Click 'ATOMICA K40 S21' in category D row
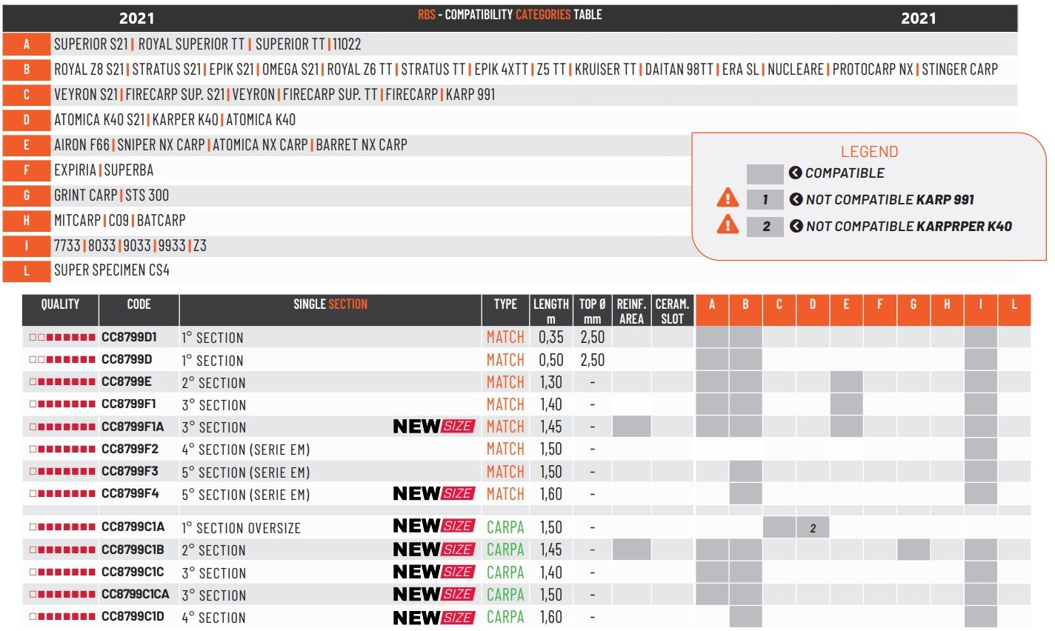The height and width of the screenshot is (631, 1055). 99,120
